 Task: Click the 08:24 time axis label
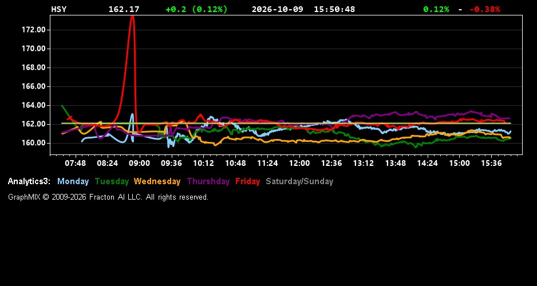[x=107, y=163]
